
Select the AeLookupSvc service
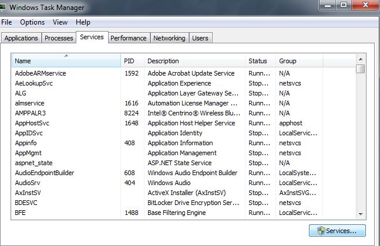pyautogui.click(x=184, y=83)
